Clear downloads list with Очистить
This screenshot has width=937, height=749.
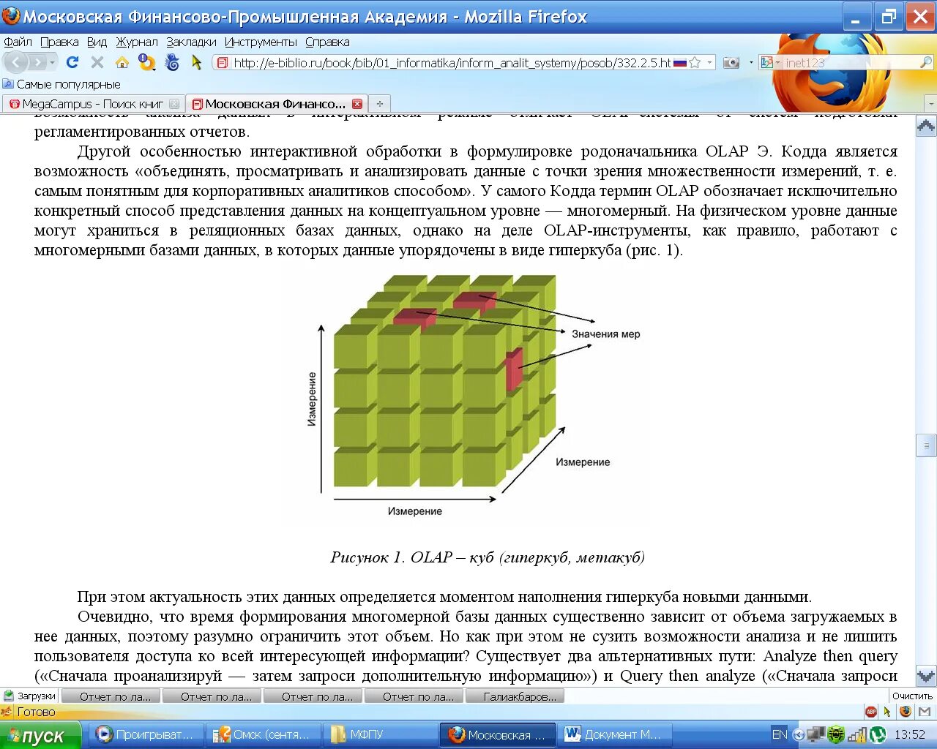point(912,696)
